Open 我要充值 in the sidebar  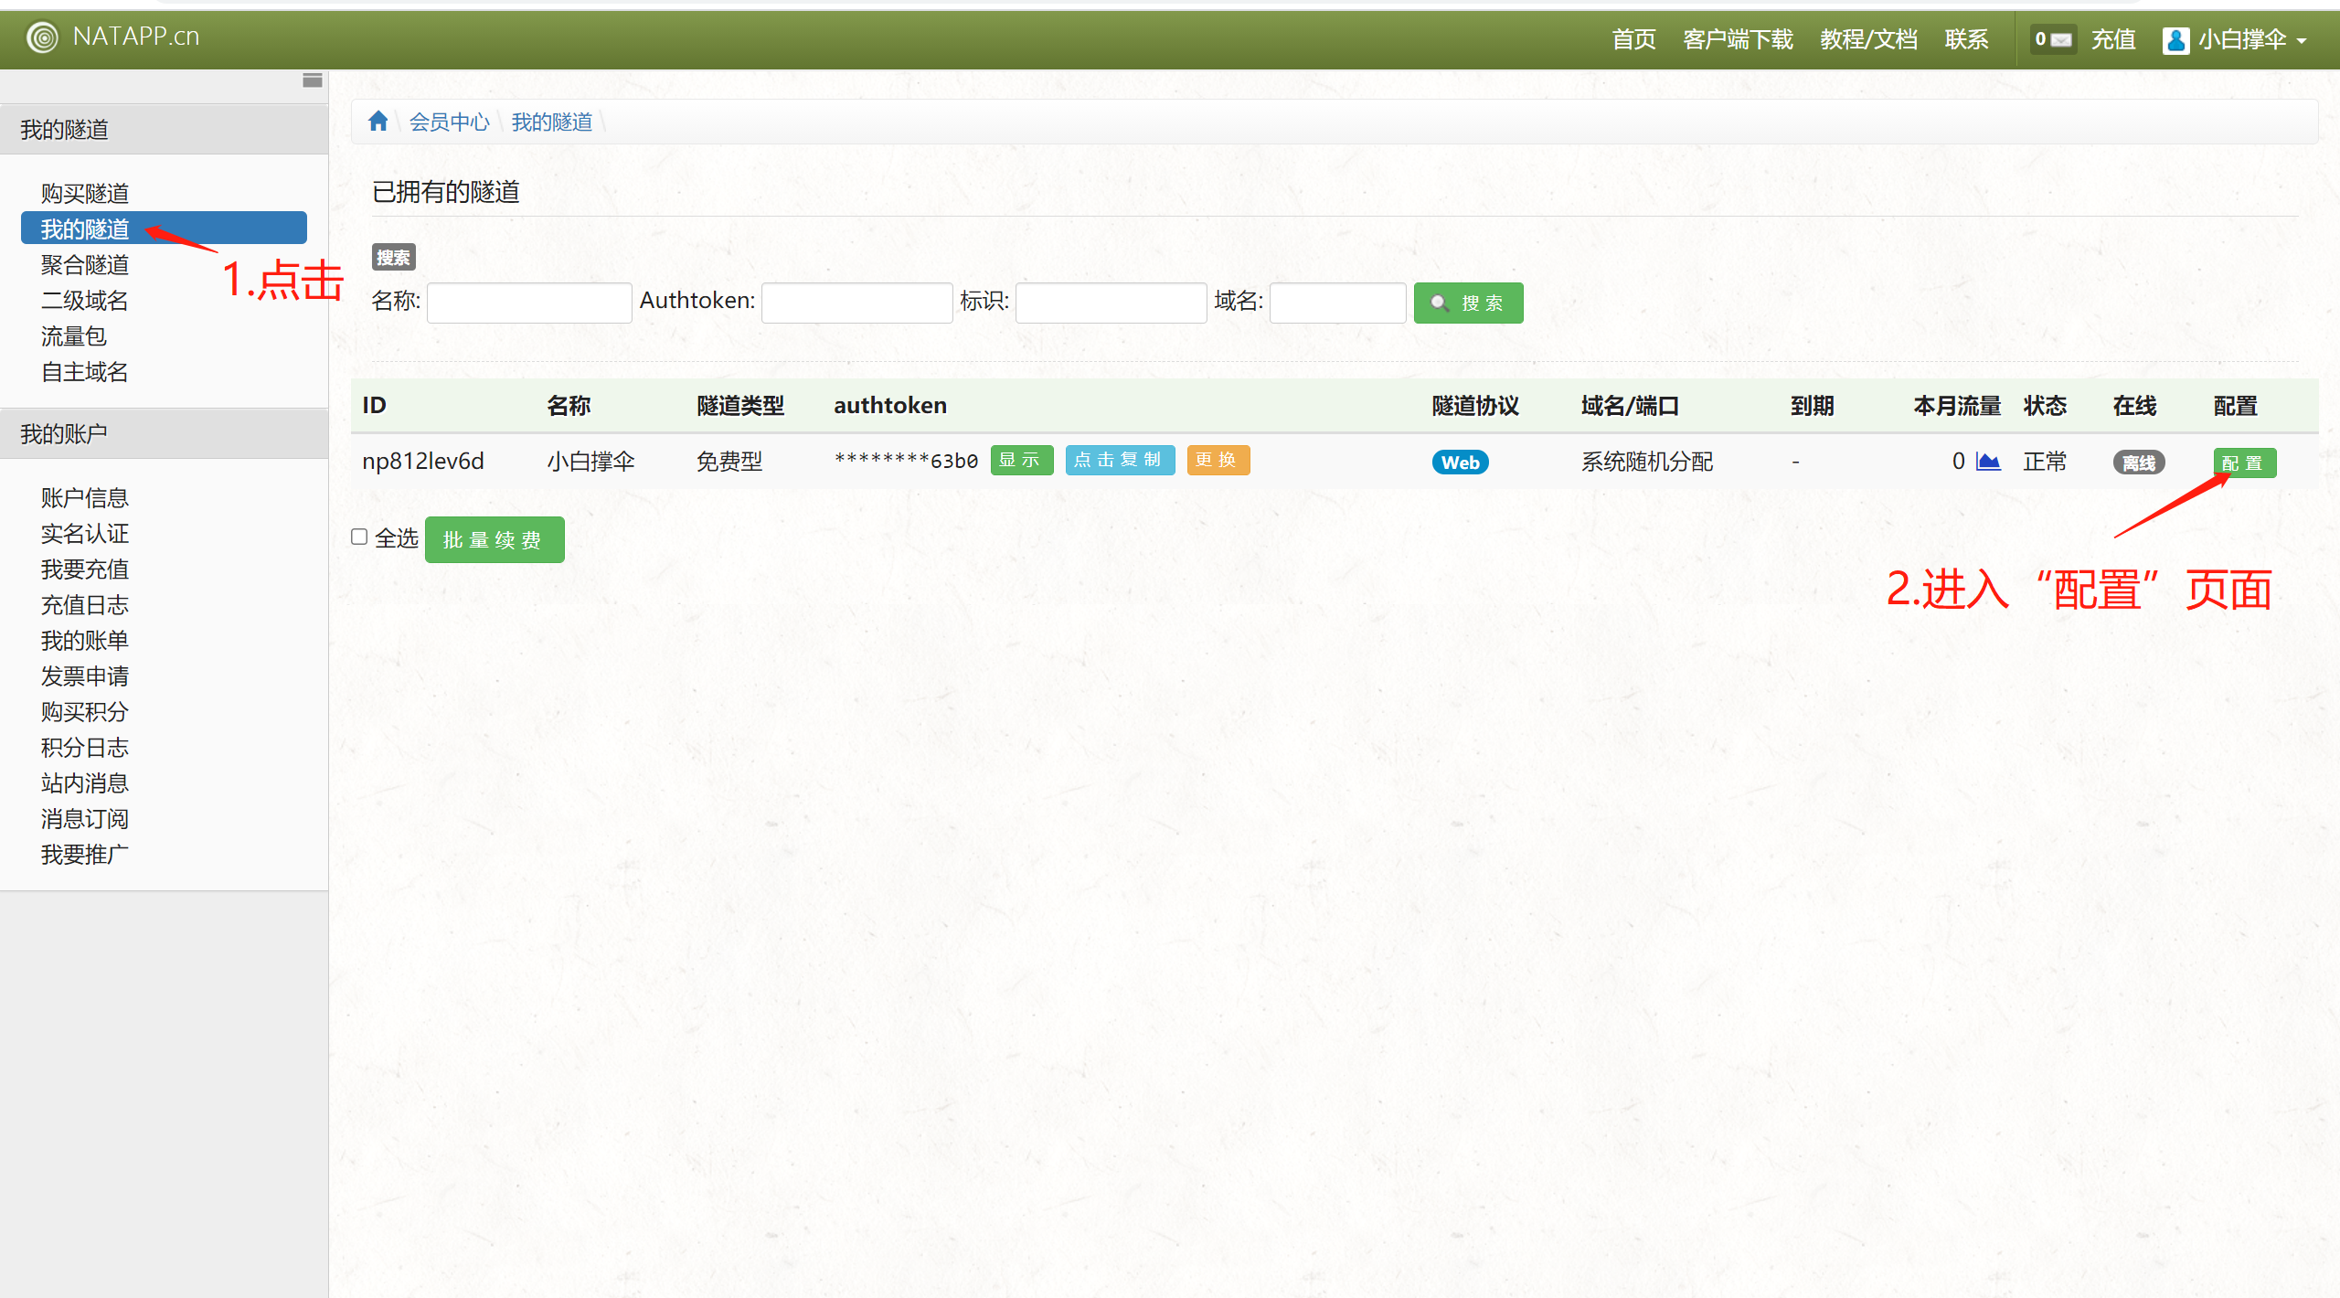[85, 569]
